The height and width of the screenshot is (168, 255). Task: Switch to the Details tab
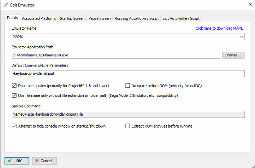tap(13, 18)
